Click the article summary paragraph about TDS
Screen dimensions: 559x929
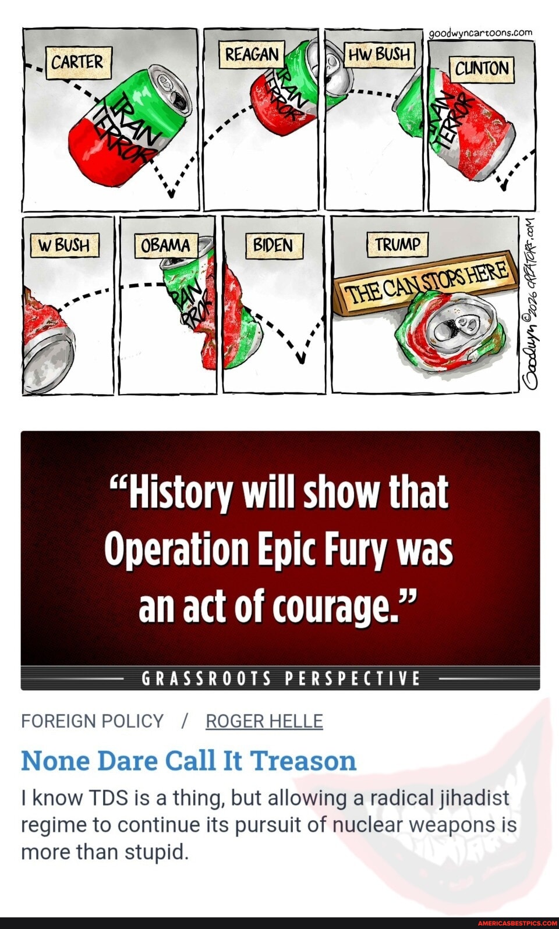pos(269,825)
